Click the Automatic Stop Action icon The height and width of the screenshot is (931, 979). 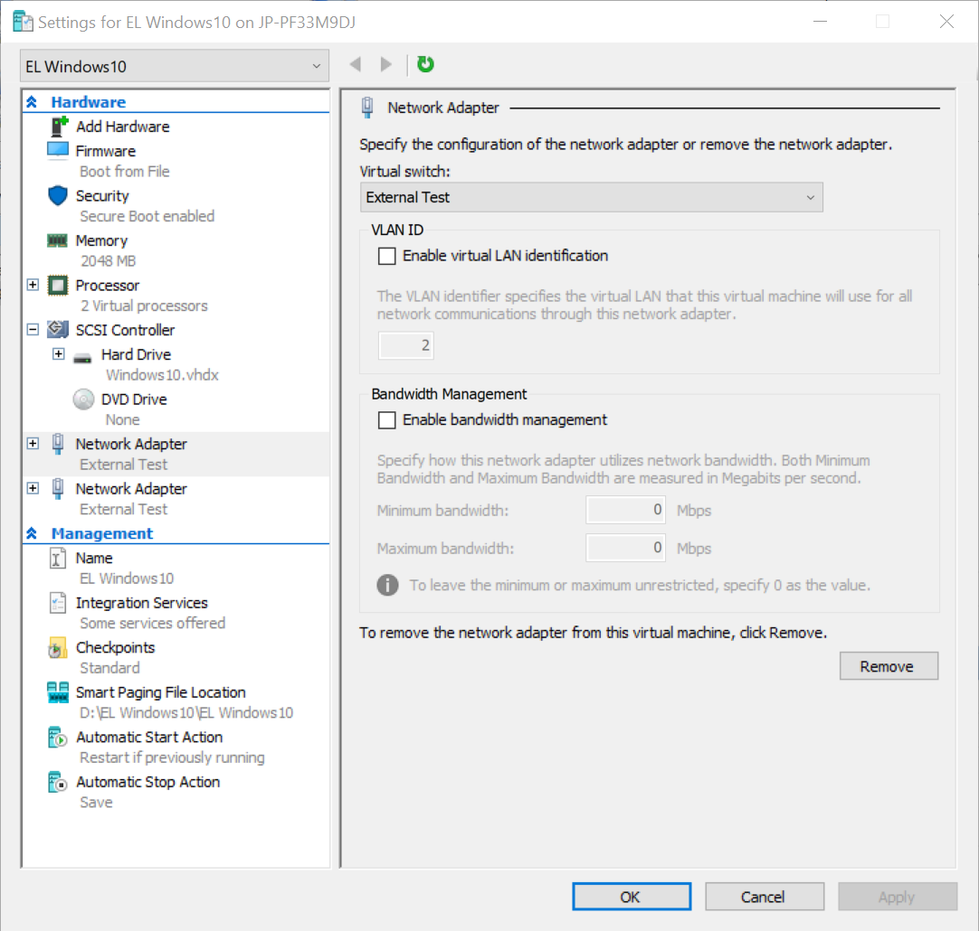[x=57, y=782]
